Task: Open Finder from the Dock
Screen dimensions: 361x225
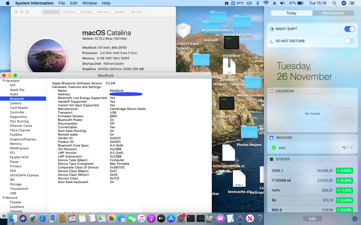Action: 13,218
